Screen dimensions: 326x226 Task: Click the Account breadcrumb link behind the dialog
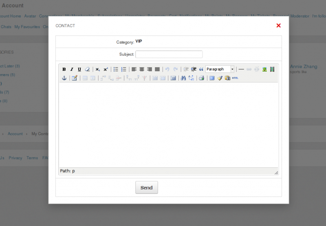(x=15, y=134)
